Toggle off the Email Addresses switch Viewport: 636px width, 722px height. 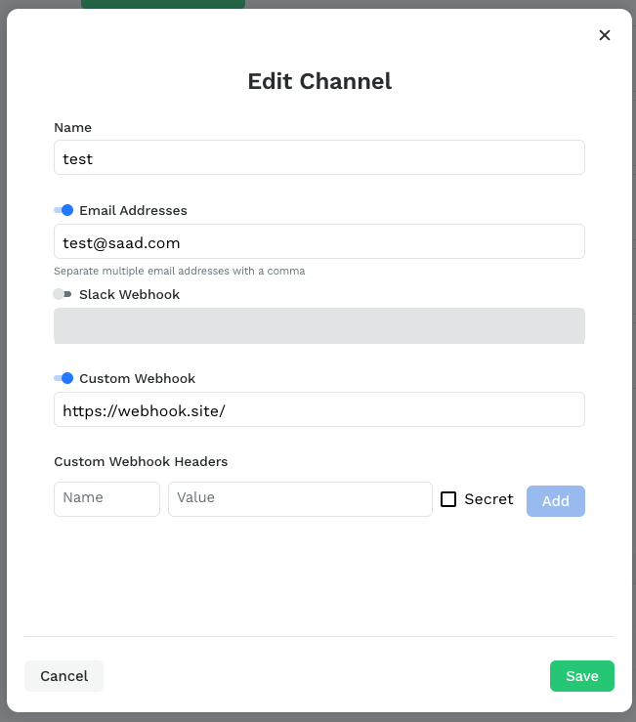64,210
